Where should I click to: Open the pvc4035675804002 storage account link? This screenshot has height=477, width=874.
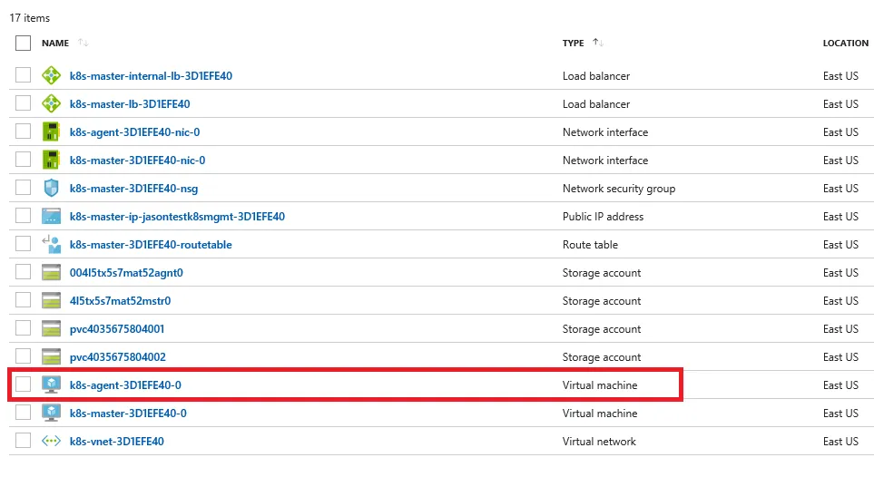click(117, 357)
